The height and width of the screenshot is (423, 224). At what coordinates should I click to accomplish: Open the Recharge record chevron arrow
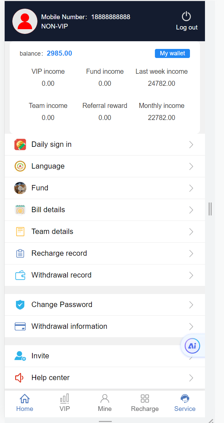[191, 253]
